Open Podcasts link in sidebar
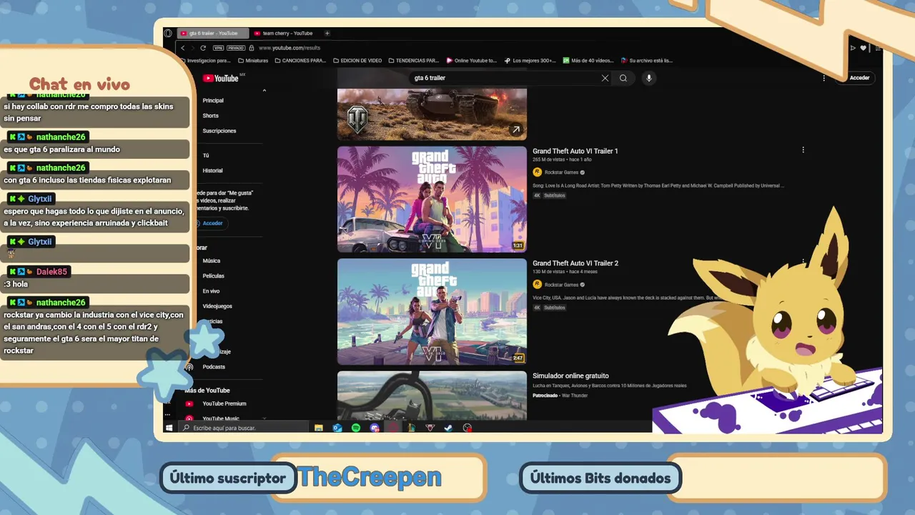Viewport: 915px width, 515px height. pos(214,367)
